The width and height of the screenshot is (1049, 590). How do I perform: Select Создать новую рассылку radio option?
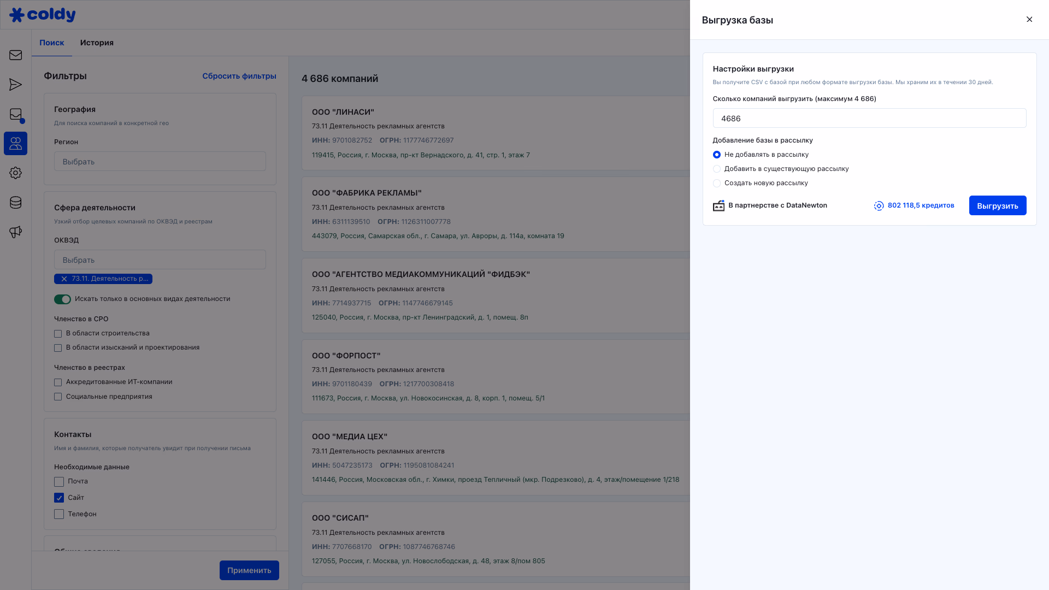coord(717,184)
